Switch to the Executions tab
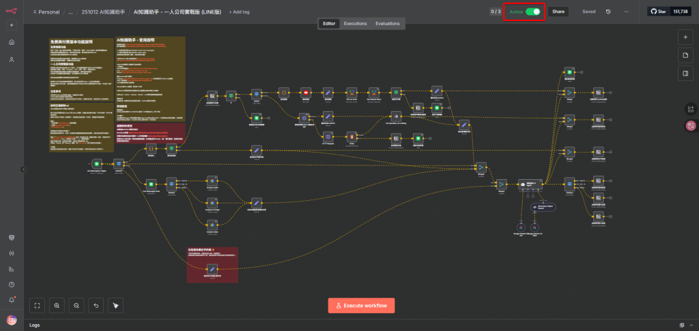This screenshot has height=331, width=699. (x=355, y=23)
